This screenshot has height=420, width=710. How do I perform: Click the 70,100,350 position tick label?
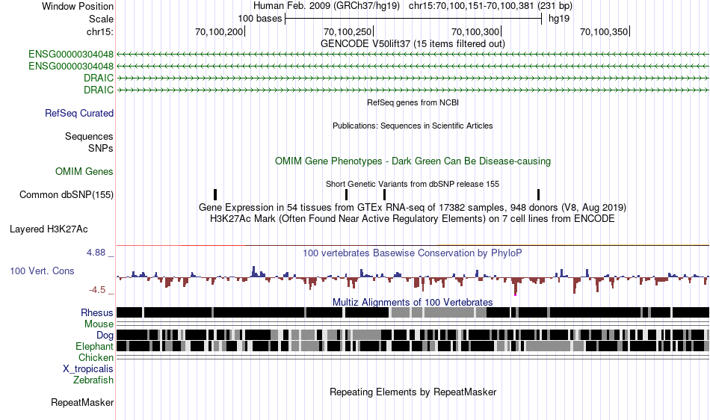click(x=604, y=31)
